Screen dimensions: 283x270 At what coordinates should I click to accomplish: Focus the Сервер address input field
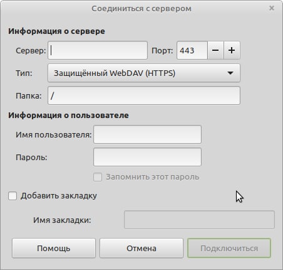click(98, 50)
